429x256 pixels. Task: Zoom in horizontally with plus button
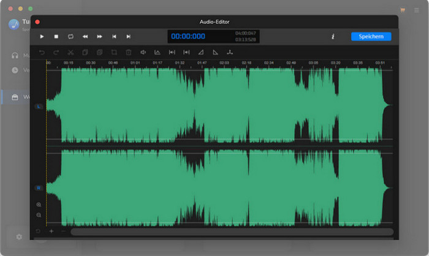coord(51,231)
